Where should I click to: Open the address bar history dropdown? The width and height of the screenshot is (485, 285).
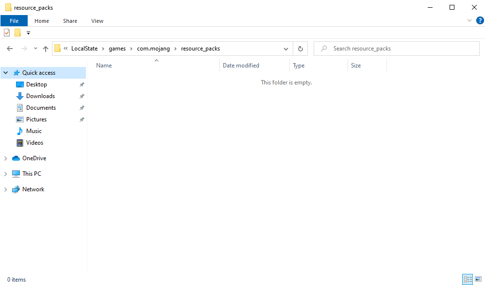[286, 49]
